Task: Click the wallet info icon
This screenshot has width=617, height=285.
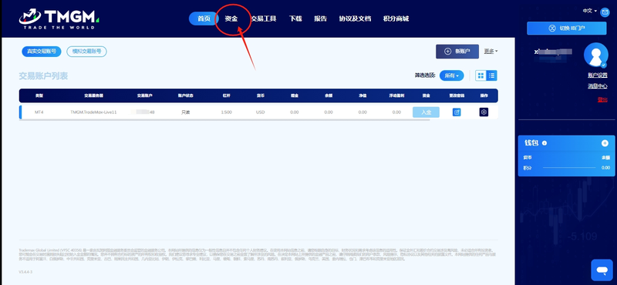Action: tap(545, 143)
